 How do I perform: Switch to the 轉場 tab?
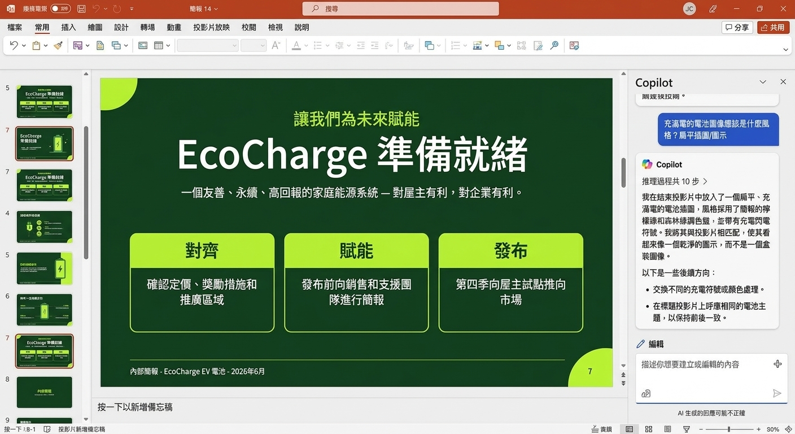(x=147, y=27)
